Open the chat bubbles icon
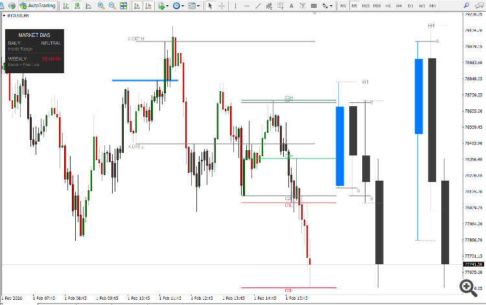 479,6
